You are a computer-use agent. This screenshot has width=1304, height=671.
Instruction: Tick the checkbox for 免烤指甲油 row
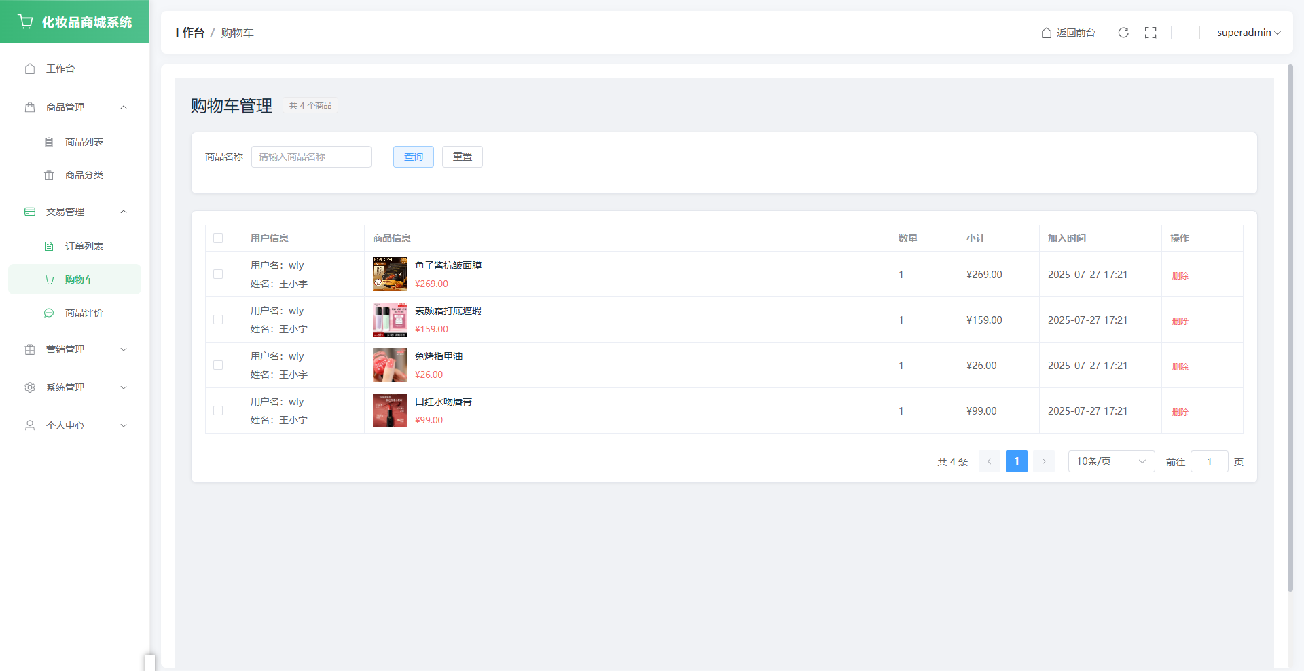(218, 365)
